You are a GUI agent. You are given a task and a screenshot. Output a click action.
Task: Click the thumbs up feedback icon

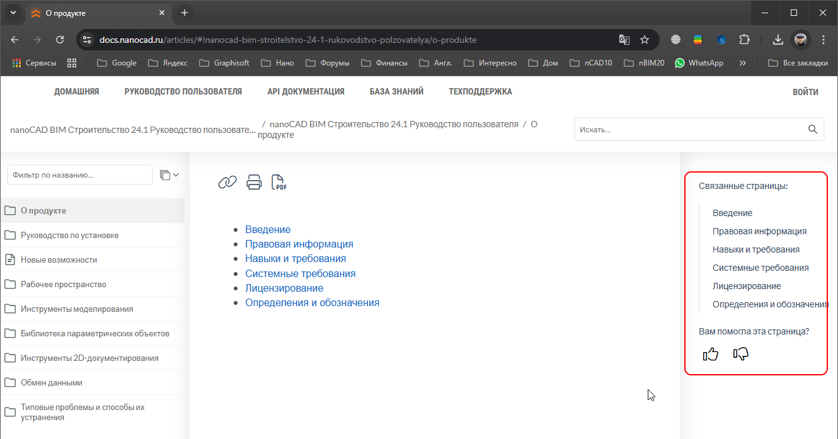click(711, 354)
